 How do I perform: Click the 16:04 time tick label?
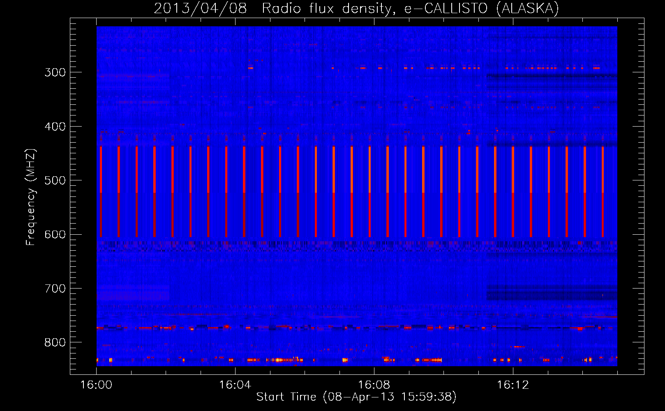point(235,385)
